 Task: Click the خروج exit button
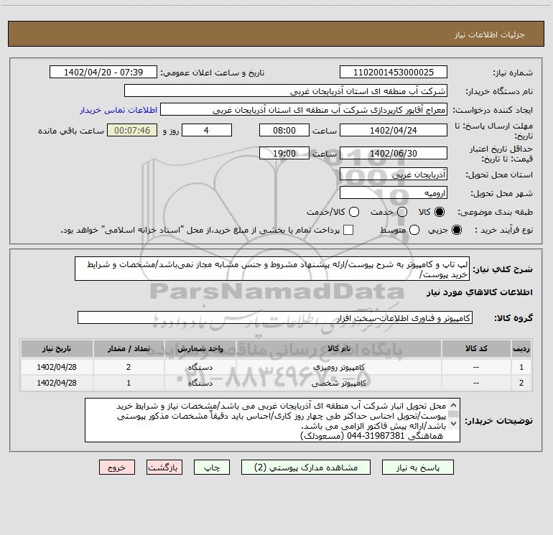pyautogui.click(x=117, y=467)
